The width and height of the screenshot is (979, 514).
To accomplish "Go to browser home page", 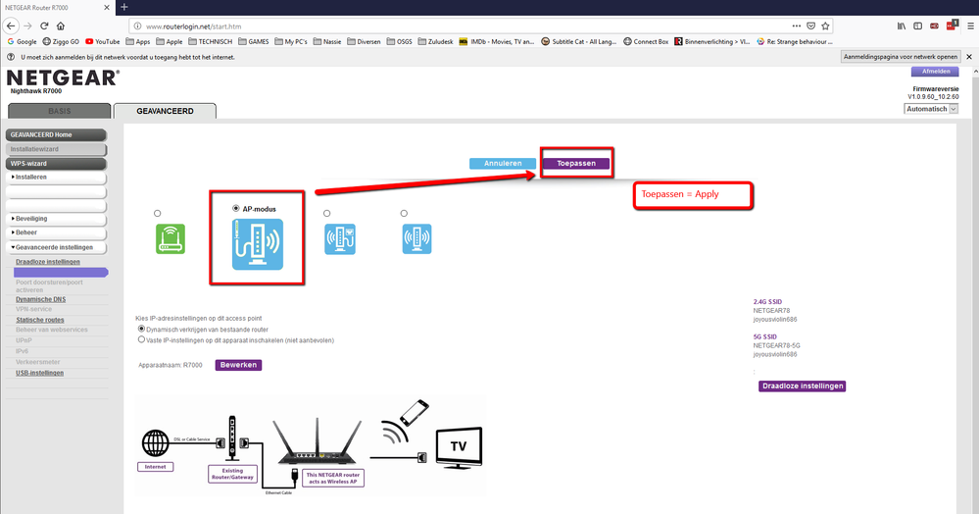I will pyautogui.click(x=61, y=26).
